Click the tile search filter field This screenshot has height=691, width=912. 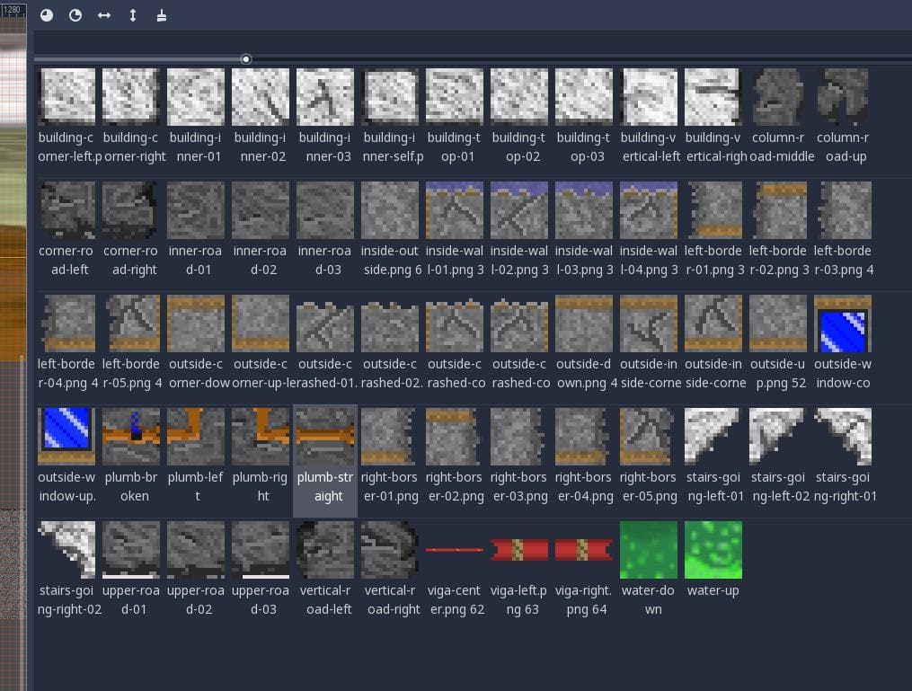(x=473, y=42)
